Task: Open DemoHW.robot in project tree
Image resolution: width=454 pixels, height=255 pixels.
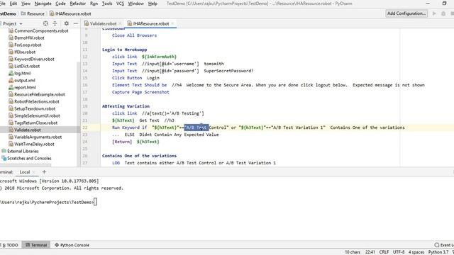Action: tap(29, 38)
